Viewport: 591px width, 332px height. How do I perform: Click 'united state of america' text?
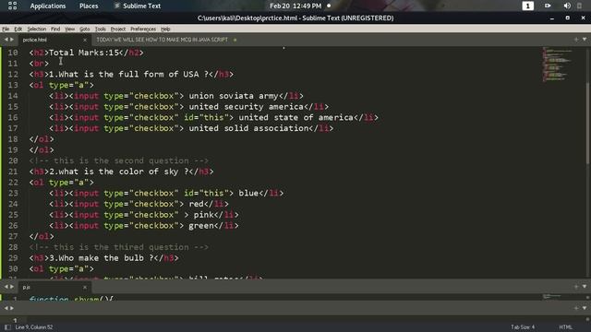pos(295,117)
